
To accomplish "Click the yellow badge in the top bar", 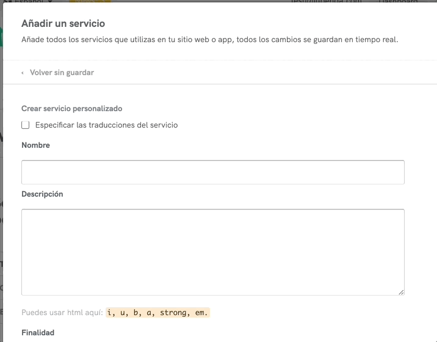I will 89,2.
